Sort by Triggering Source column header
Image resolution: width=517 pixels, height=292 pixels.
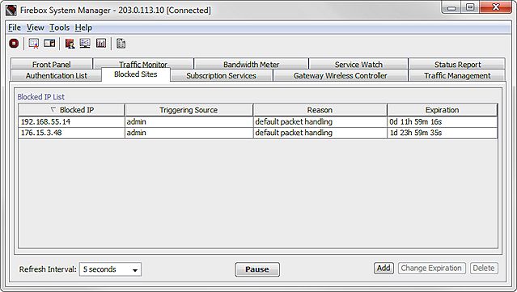click(x=189, y=110)
